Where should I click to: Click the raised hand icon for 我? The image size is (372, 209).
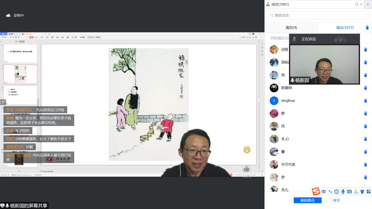pyautogui.click(x=365, y=75)
